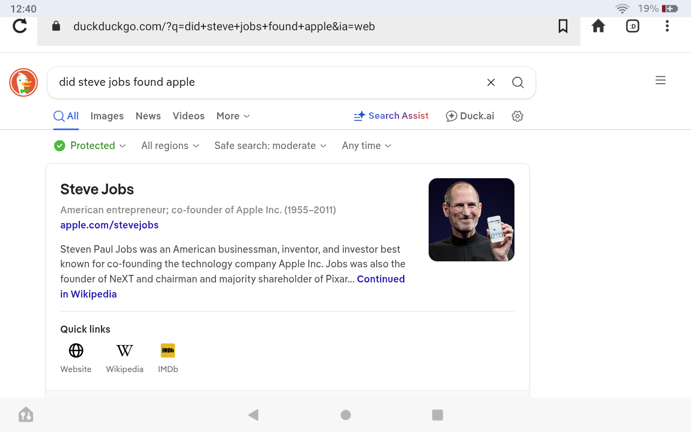Screen dimensions: 691x432
Task: Switch to the Images tab
Action: pos(107,116)
